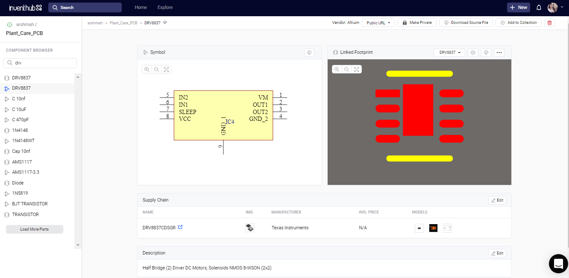Select 1N4148WT in component list
569x278 pixels.
[x=37, y=141]
